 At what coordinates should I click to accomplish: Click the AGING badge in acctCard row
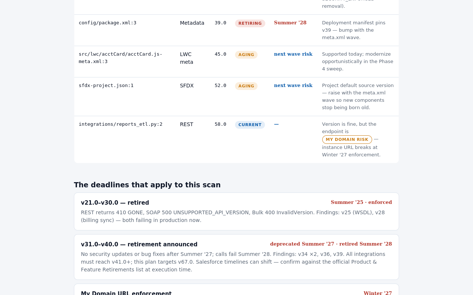(x=246, y=55)
